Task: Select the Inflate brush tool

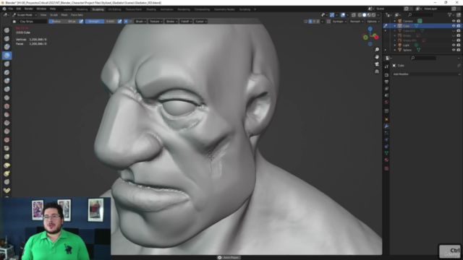Action: [x=7, y=81]
